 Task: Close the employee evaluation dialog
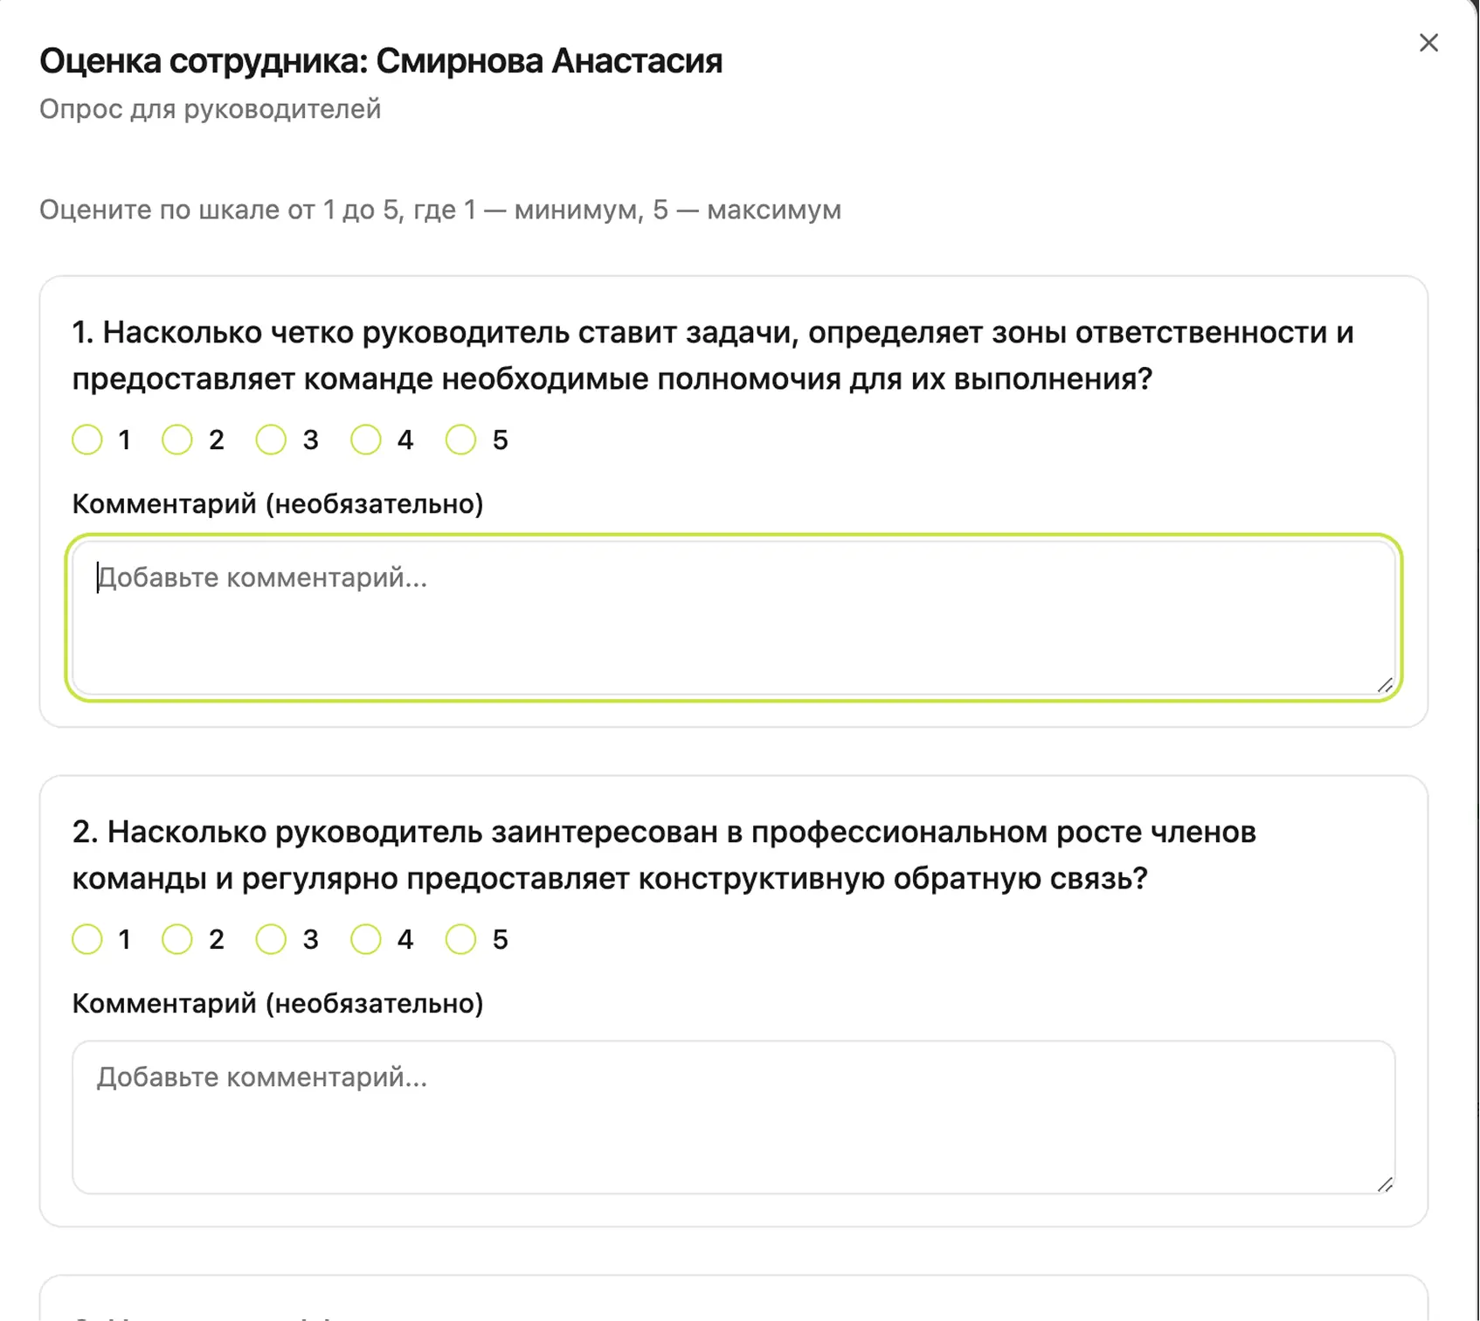1428,43
